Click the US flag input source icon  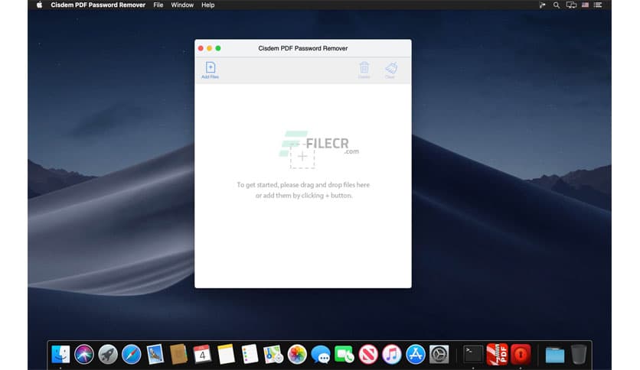point(585,5)
